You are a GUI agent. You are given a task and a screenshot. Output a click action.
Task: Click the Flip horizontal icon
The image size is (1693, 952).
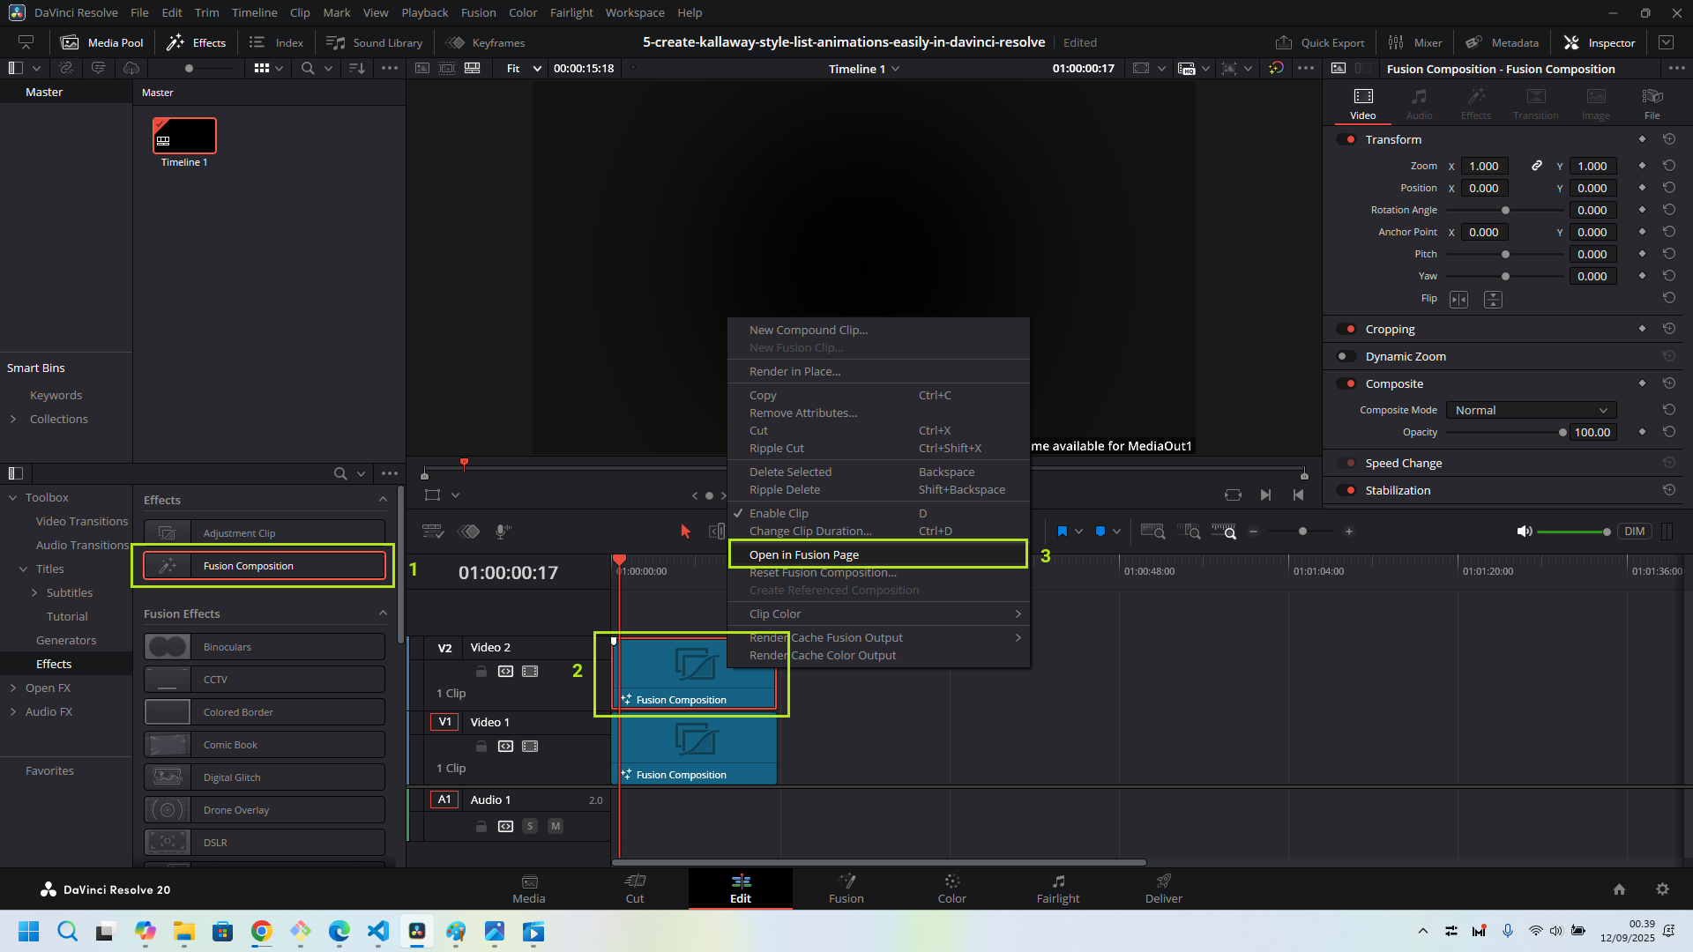(x=1459, y=300)
